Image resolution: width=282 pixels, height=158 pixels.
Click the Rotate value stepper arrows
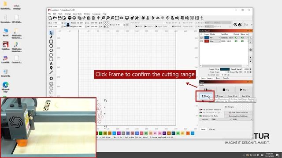[x=124, y=25]
